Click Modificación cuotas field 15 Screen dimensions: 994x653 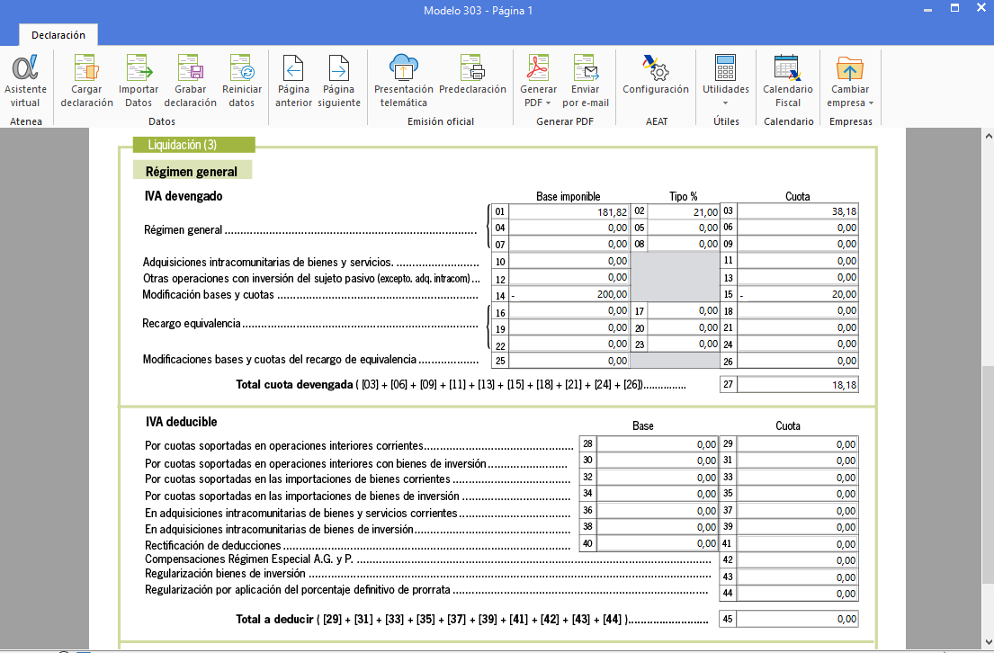click(798, 294)
